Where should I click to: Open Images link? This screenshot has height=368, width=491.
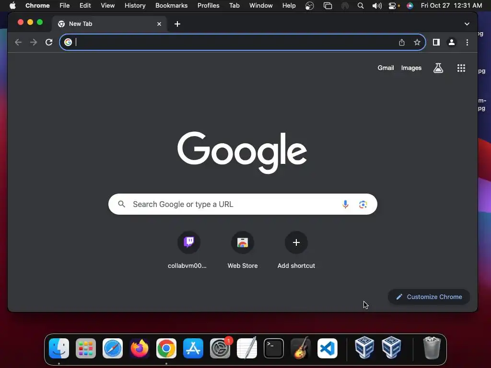pos(411,68)
